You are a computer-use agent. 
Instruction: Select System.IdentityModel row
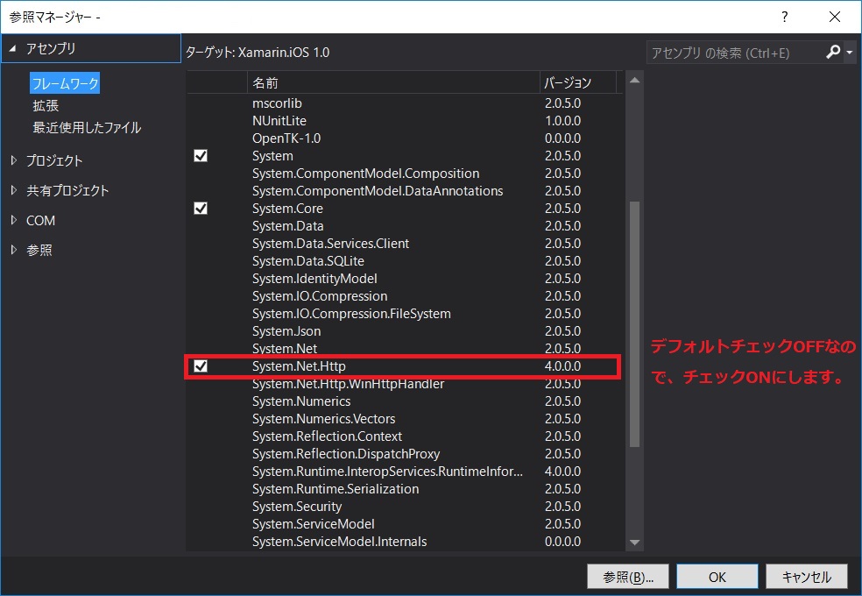click(404, 279)
